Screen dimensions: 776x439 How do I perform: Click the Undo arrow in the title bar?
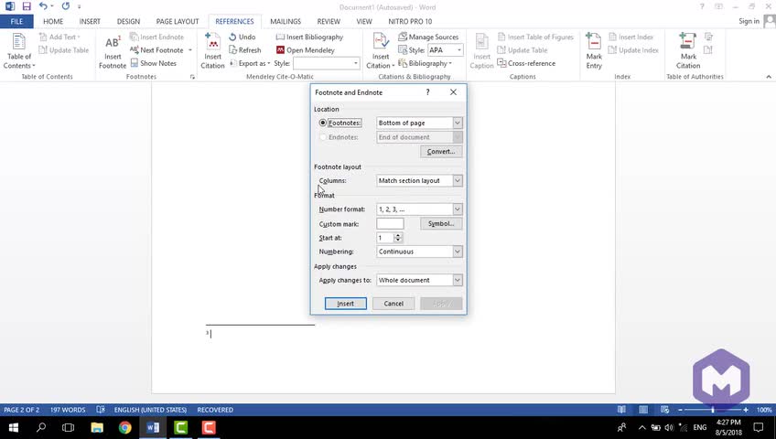pos(43,6)
